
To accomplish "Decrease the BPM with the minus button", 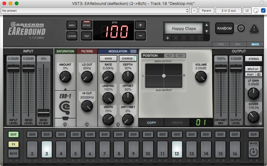I will pos(140,36).
